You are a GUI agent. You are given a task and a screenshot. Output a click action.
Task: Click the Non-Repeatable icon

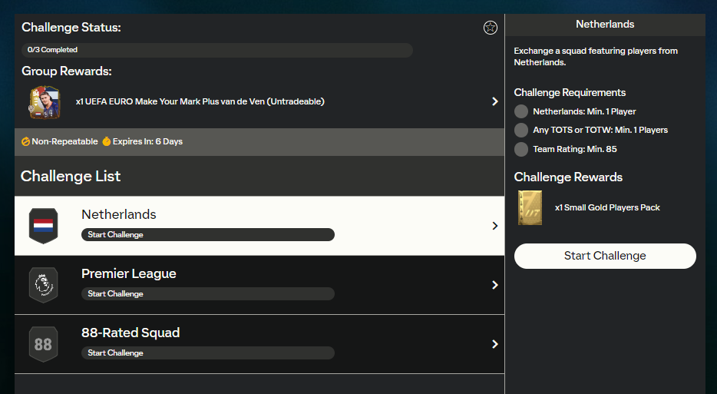pos(25,141)
